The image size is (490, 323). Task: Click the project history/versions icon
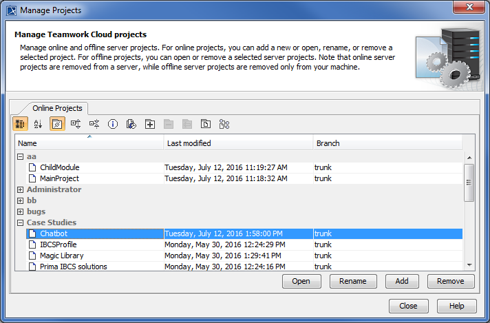[131, 124]
